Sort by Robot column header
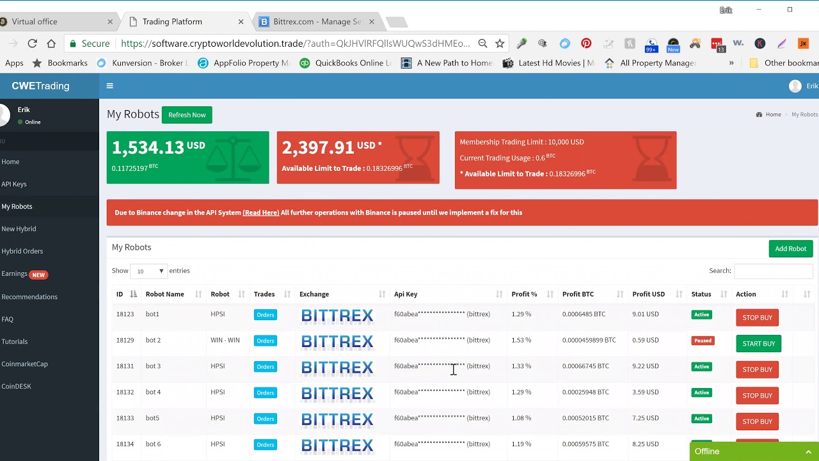Image resolution: width=819 pixels, height=461 pixels. pyautogui.click(x=227, y=294)
